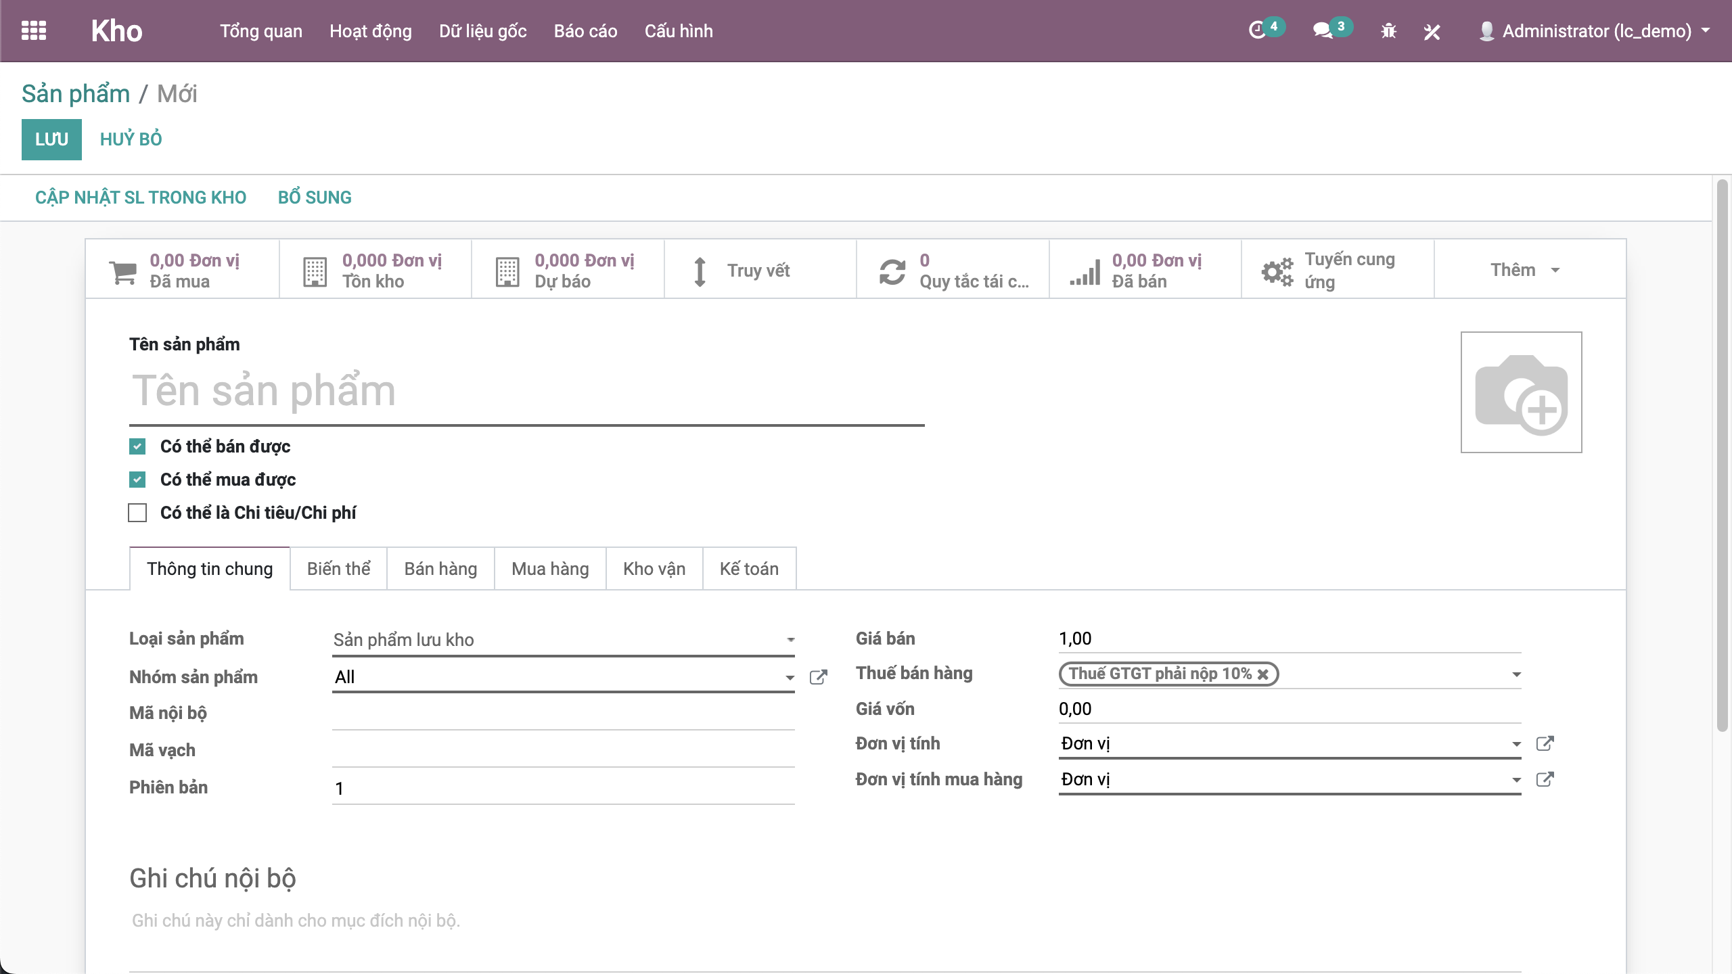Expand the Thêm dropdown button

[1524, 270]
